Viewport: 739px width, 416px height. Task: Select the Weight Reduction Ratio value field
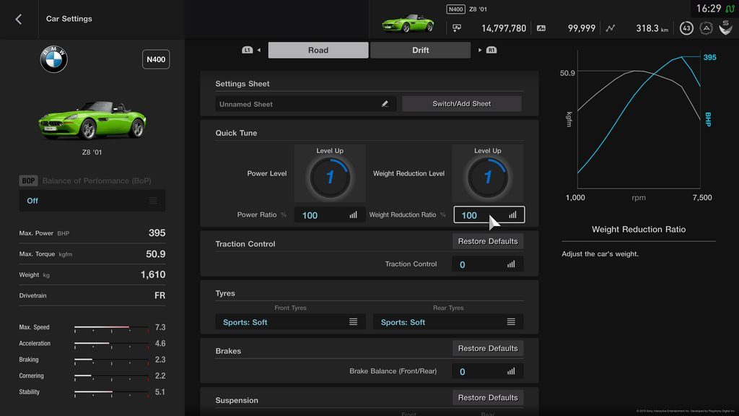(x=489, y=215)
